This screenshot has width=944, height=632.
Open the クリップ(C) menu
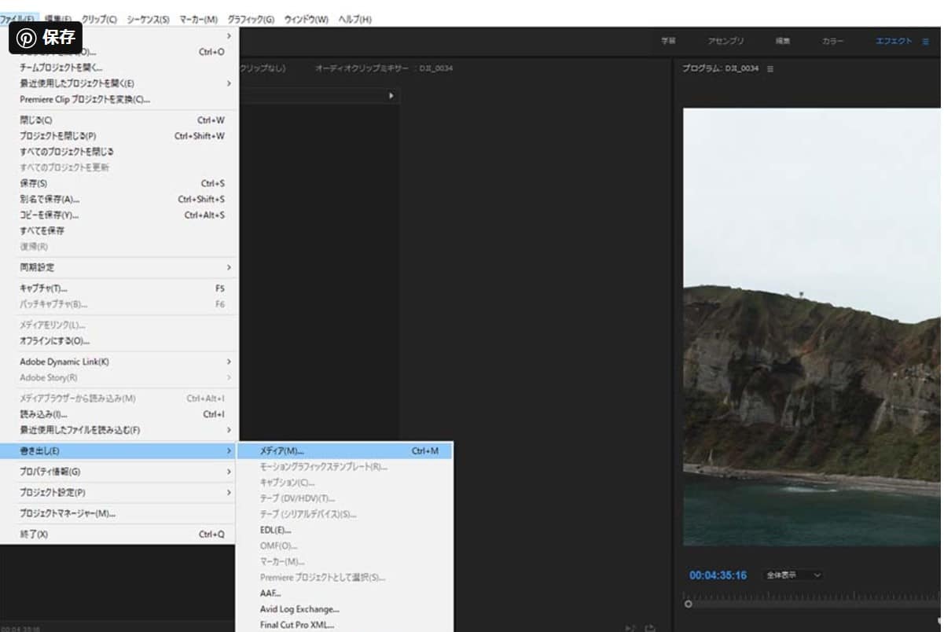[x=100, y=19]
